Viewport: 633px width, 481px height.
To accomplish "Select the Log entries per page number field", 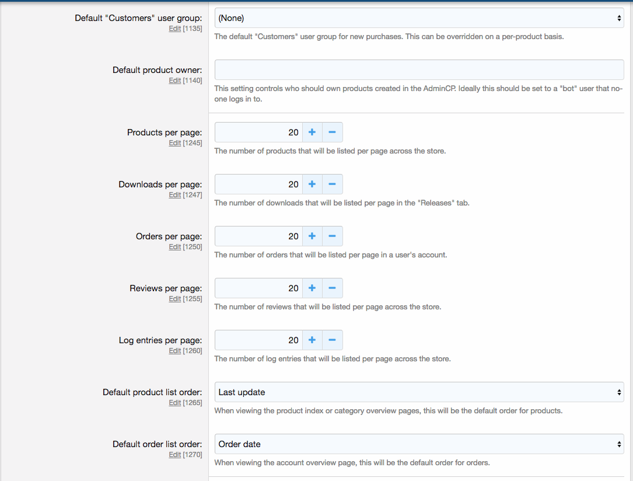I will [x=258, y=340].
